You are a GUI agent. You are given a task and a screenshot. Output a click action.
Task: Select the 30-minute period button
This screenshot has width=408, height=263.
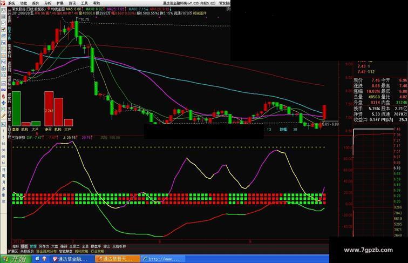(3, 150)
